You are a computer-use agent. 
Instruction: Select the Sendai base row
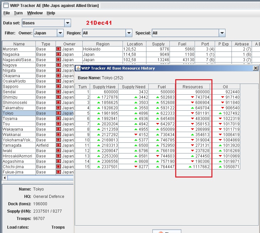click(x=38, y=92)
